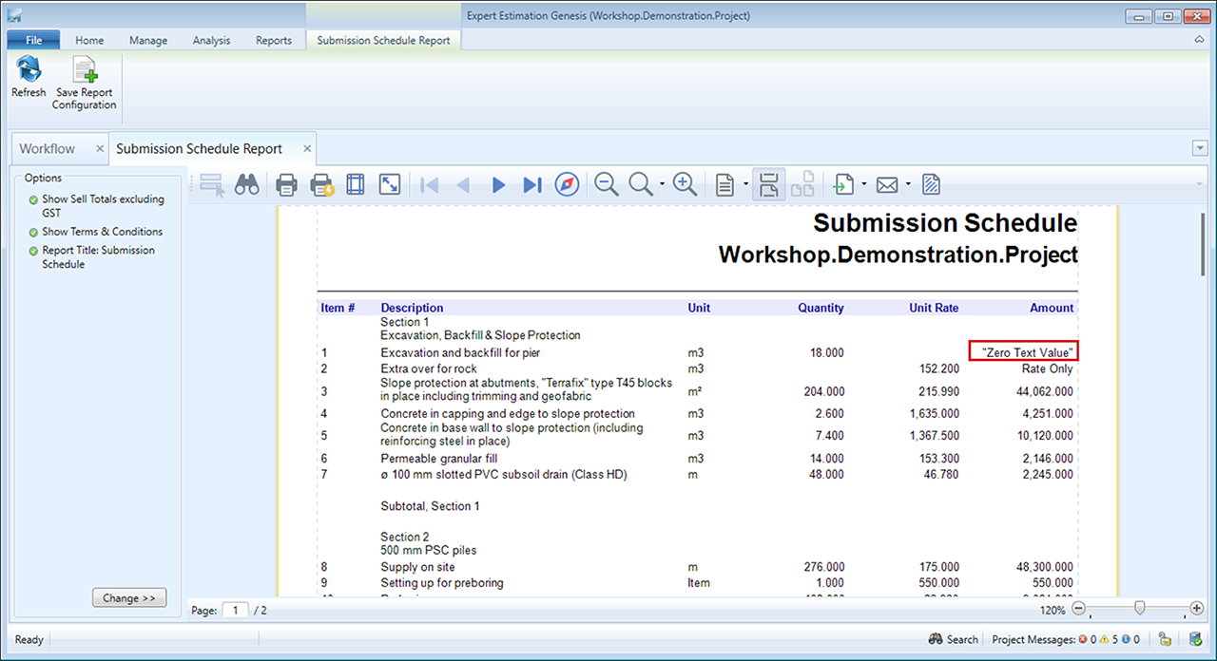Viewport: 1217px width, 661px height.
Task: Click the zoom slider handle at 120%
Action: tap(1139, 609)
